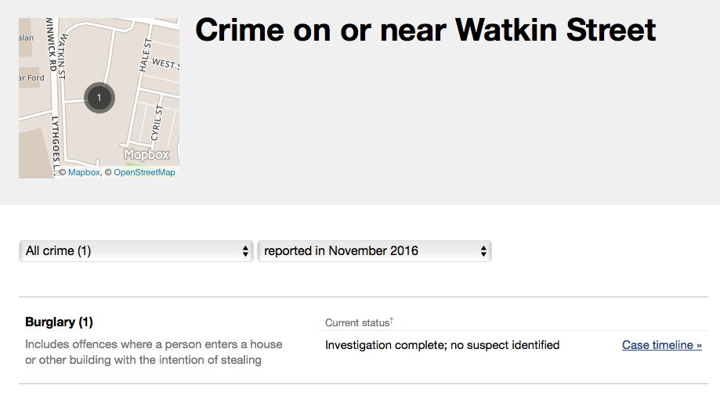The height and width of the screenshot is (410, 720).
Task: Open the All crime (1) filter
Action: click(x=136, y=251)
